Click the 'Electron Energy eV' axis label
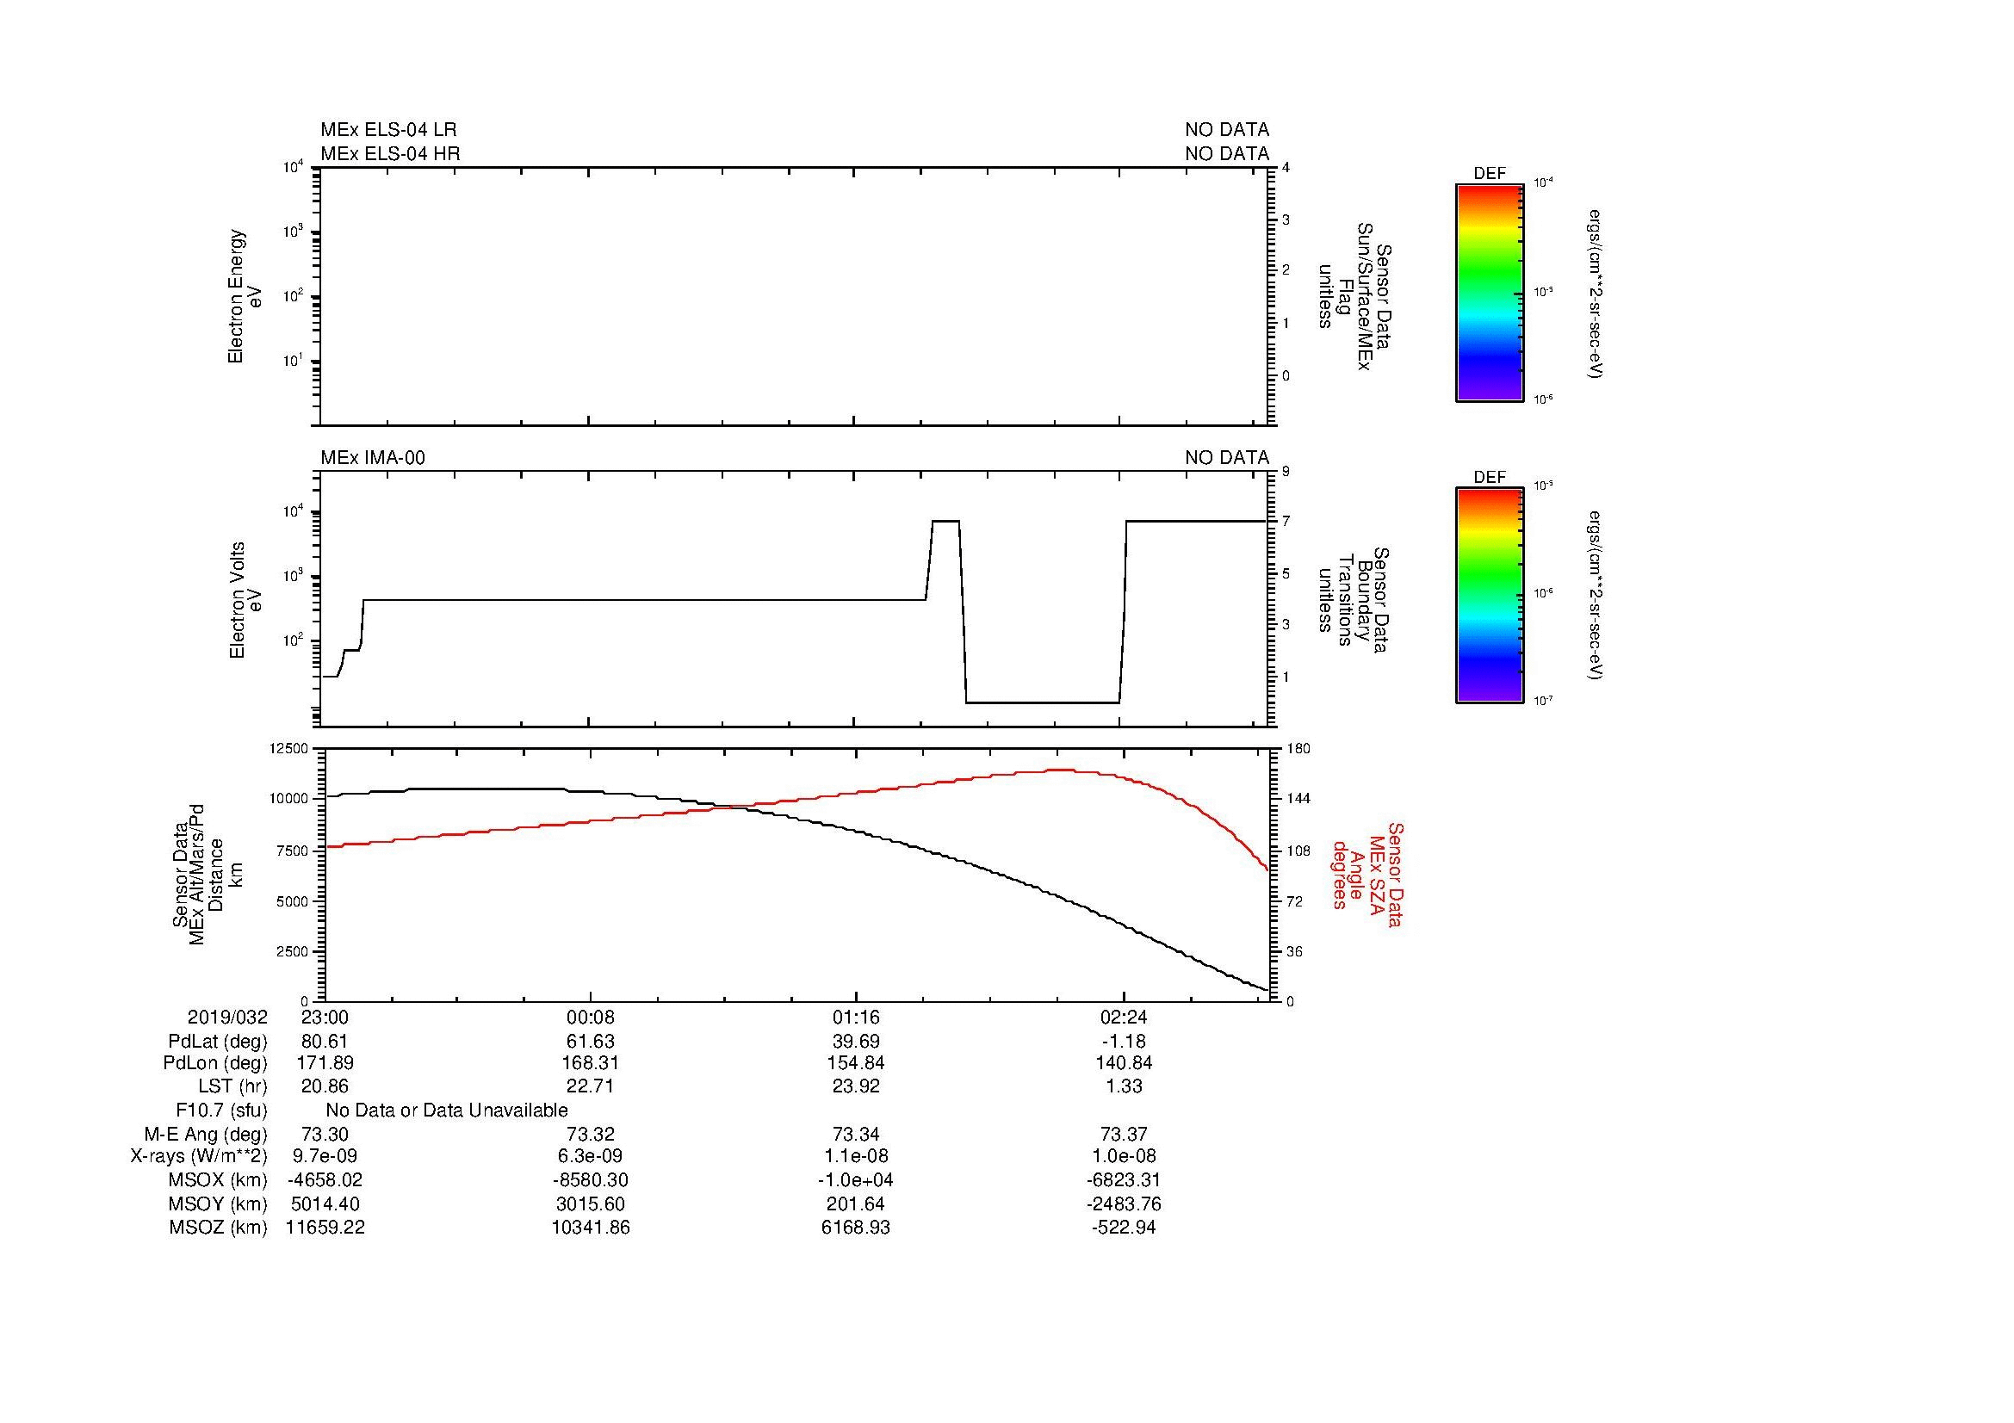The width and height of the screenshot is (2014, 1423). point(245,296)
